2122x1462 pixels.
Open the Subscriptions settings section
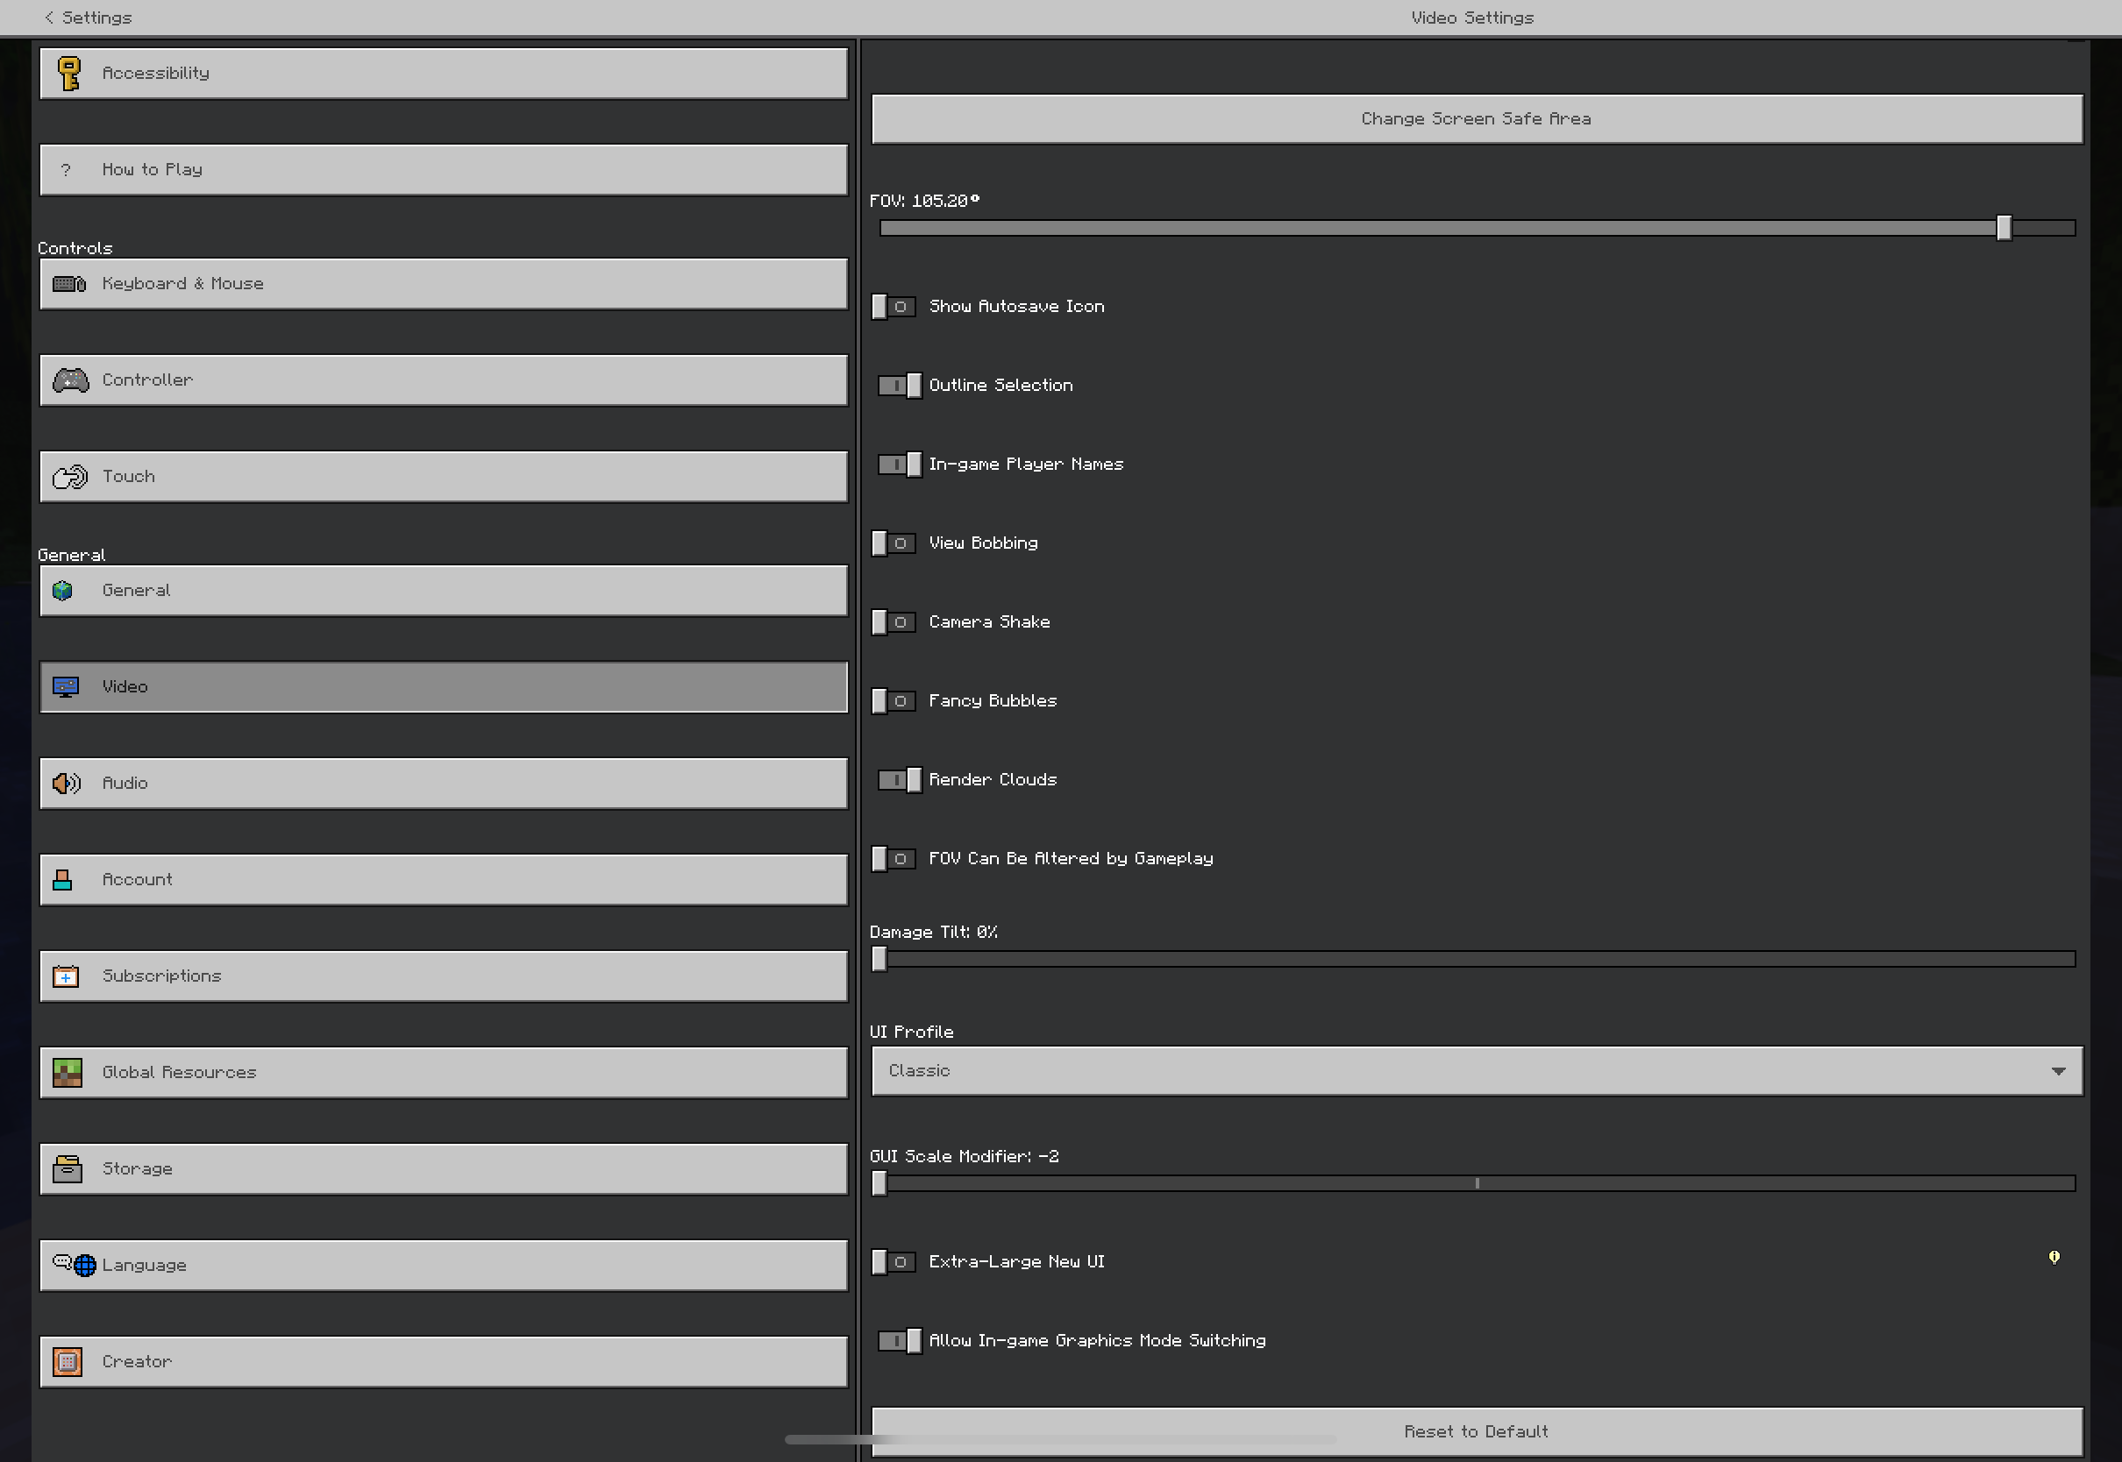[x=444, y=976]
